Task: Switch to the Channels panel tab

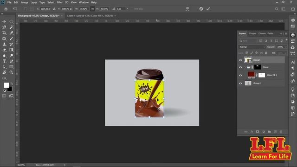Action: 262,33
